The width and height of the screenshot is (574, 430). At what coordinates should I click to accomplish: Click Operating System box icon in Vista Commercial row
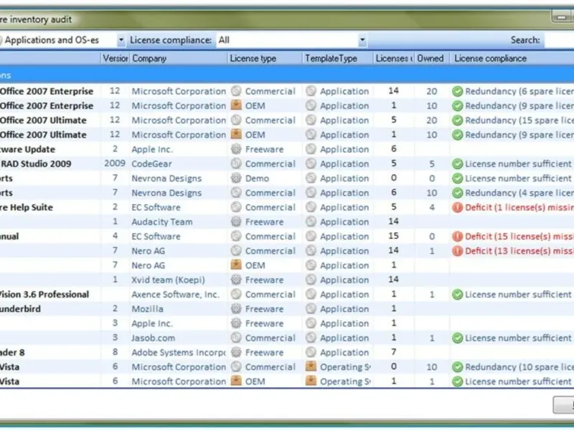[311, 367]
